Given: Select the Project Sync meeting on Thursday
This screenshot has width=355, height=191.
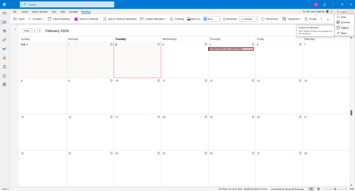Looking at the screenshot, I should point(231,49).
